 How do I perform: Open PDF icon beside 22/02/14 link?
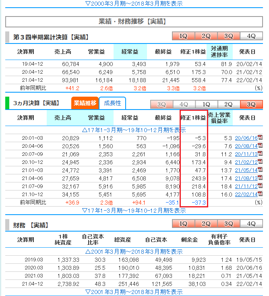click(x=260, y=195)
